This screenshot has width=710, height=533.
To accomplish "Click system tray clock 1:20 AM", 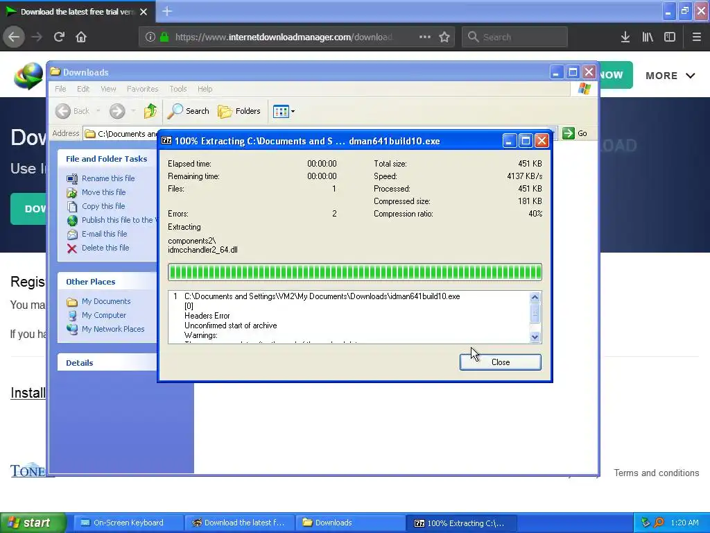I will 684,523.
